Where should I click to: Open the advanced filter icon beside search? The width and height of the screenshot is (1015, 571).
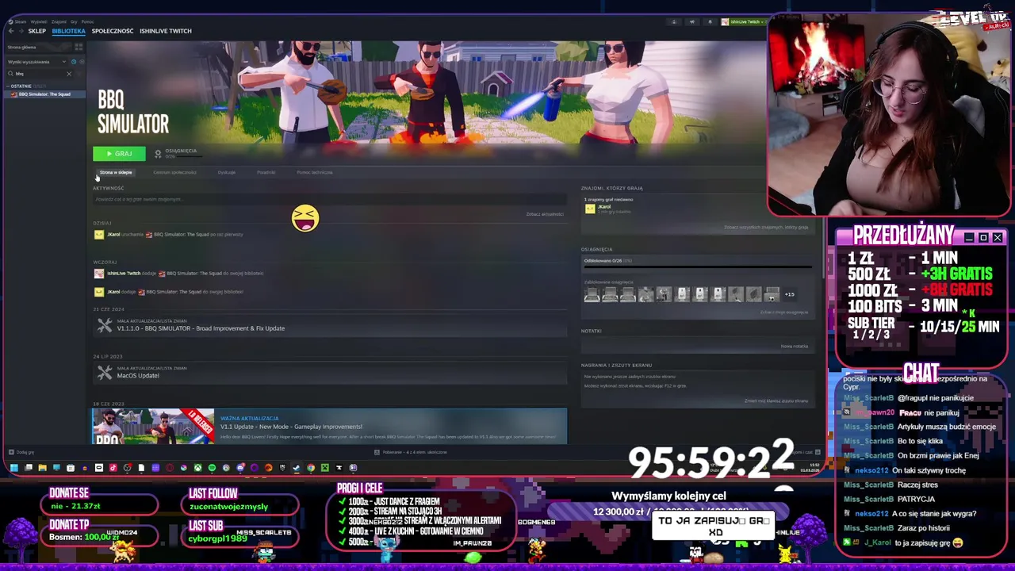[x=79, y=74]
